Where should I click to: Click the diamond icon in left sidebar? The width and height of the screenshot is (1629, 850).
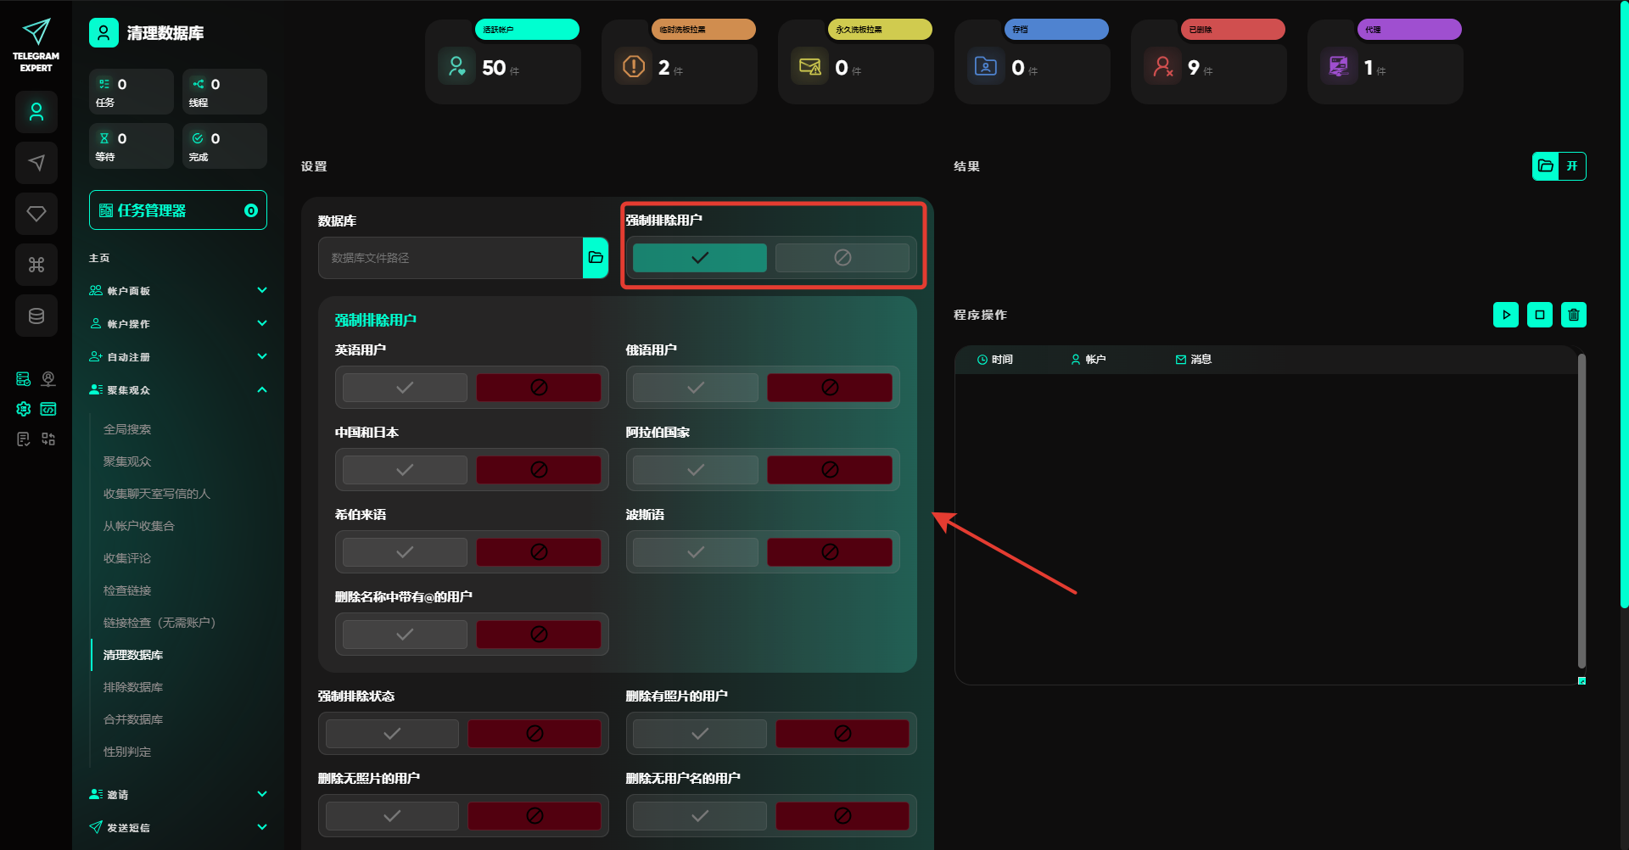(x=36, y=214)
